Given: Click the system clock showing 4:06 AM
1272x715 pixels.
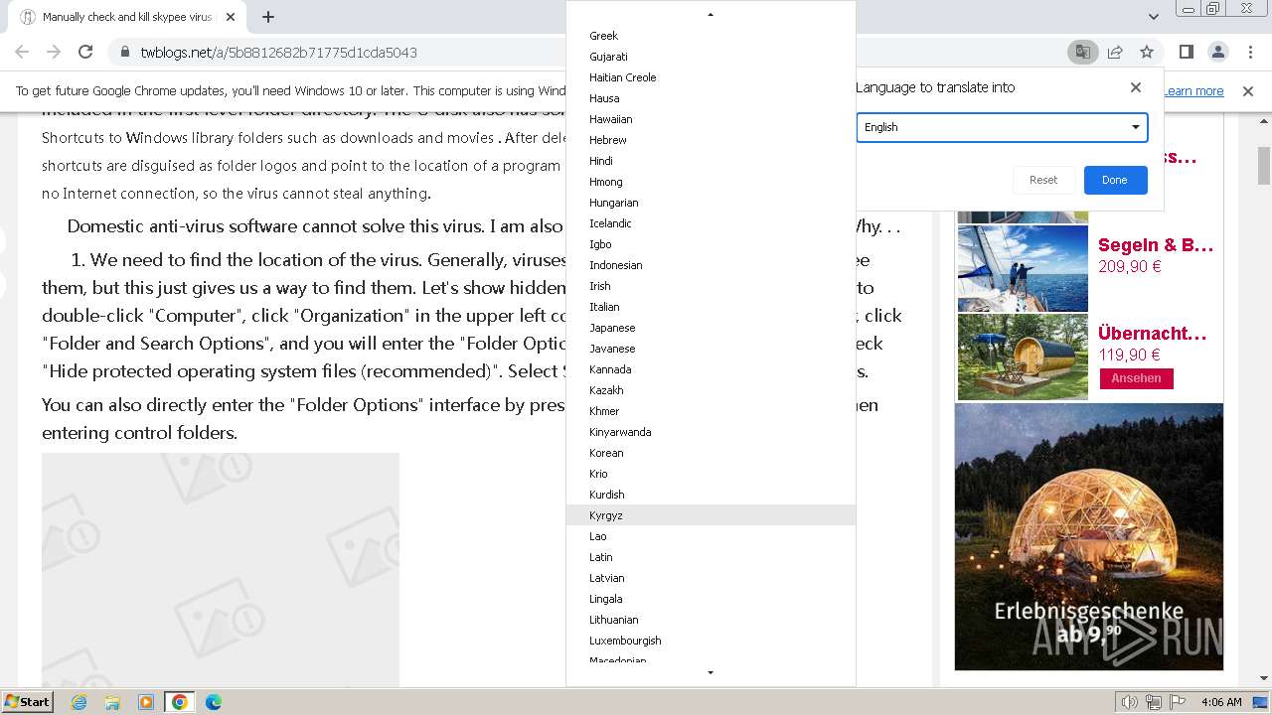Looking at the screenshot, I should [x=1221, y=702].
